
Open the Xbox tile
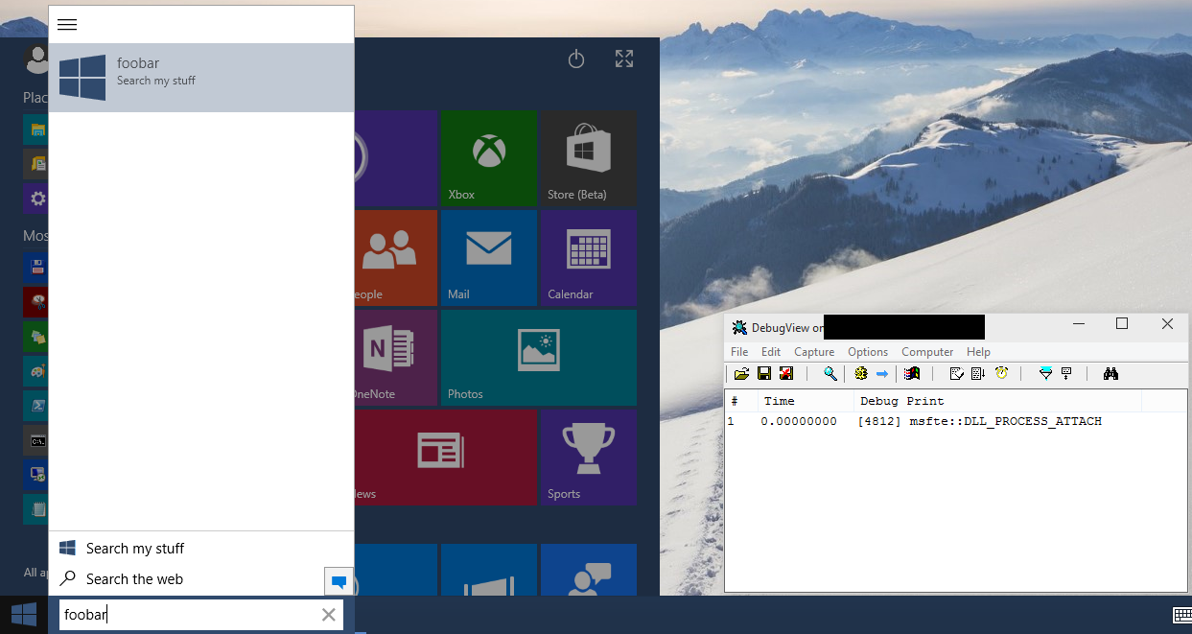click(x=489, y=158)
